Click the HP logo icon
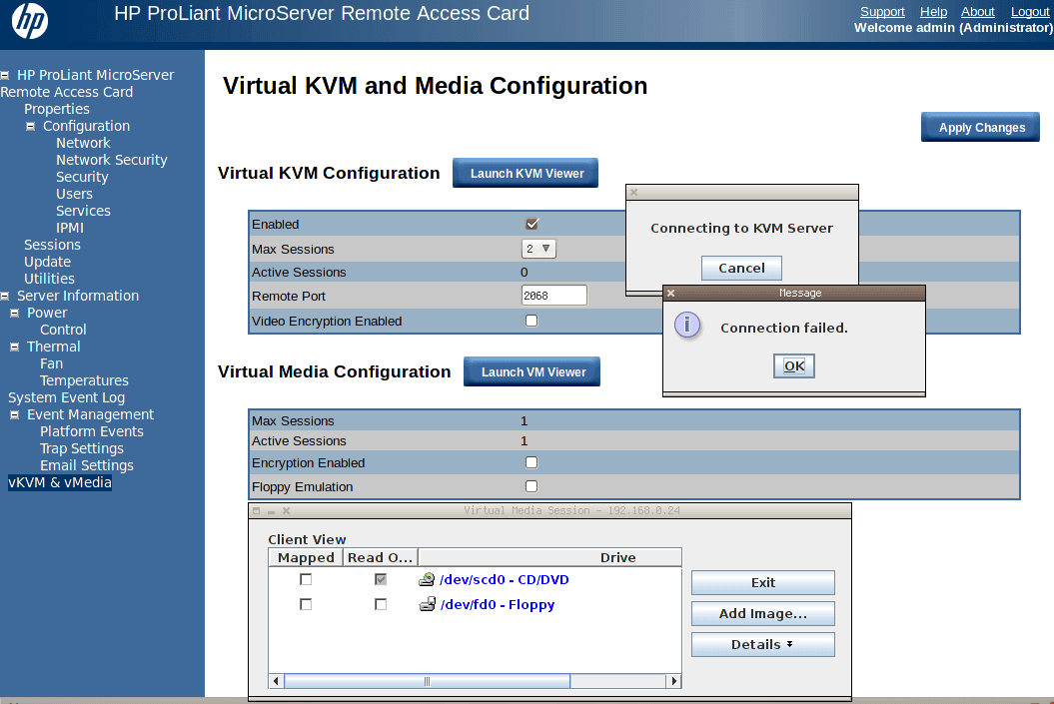 pyautogui.click(x=30, y=21)
